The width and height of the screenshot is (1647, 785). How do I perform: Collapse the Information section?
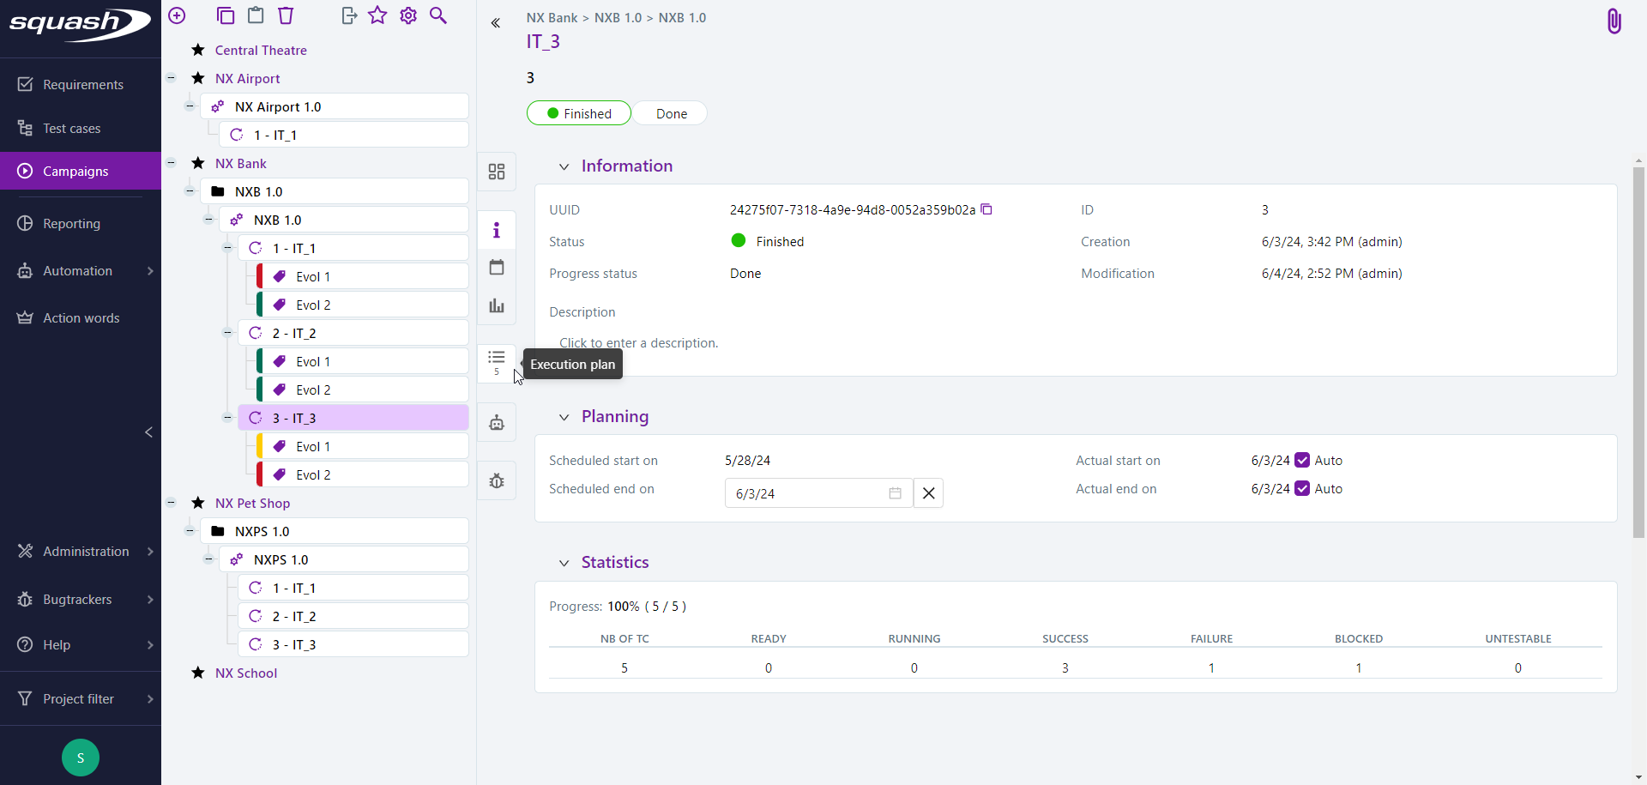pos(564,167)
